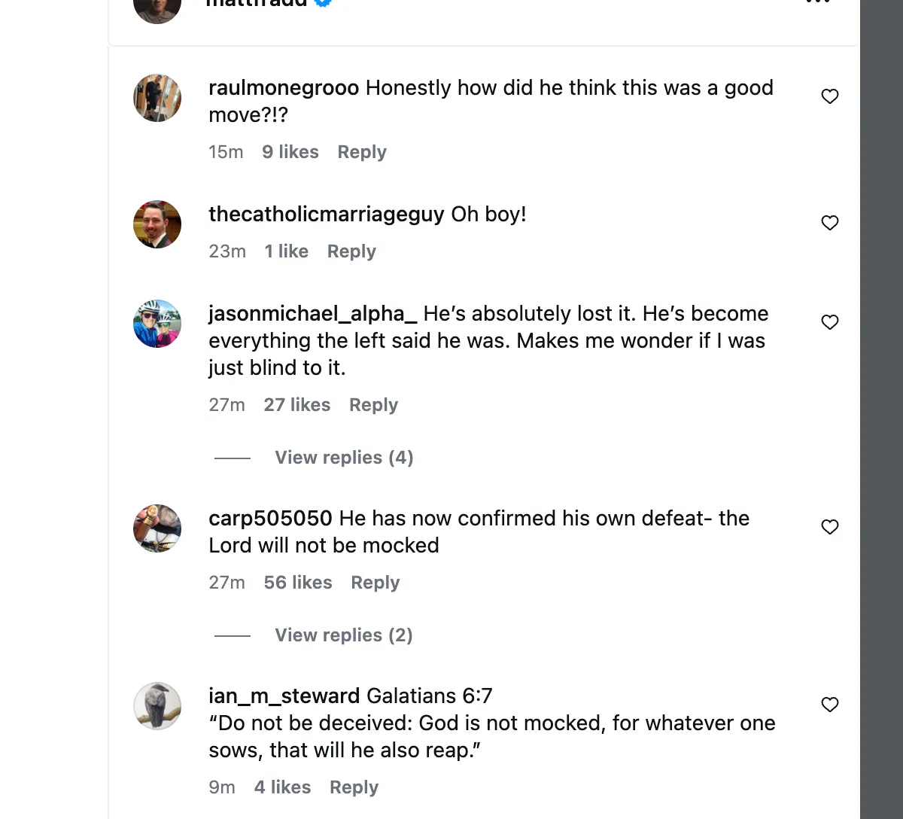This screenshot has width=903, height=819.
Task: Reply to raulmonegrooo's comment
Action: (x=361, y=152)
